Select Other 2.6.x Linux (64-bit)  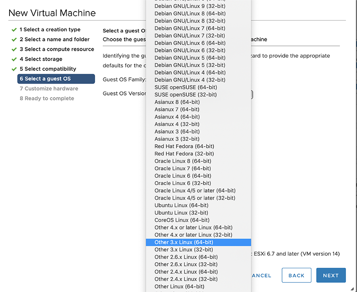click(198, 257)
